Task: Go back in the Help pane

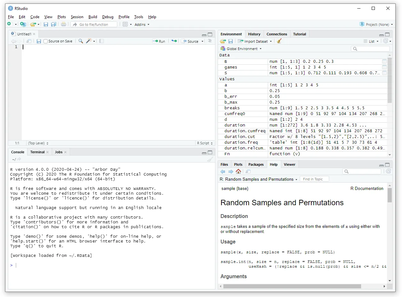Action: (x=223, y=171)
